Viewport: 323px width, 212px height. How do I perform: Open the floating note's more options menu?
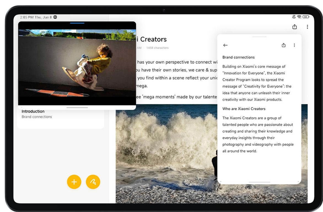point(294,45)
